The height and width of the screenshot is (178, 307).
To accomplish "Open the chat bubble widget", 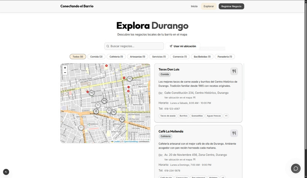I will [296, 168].
